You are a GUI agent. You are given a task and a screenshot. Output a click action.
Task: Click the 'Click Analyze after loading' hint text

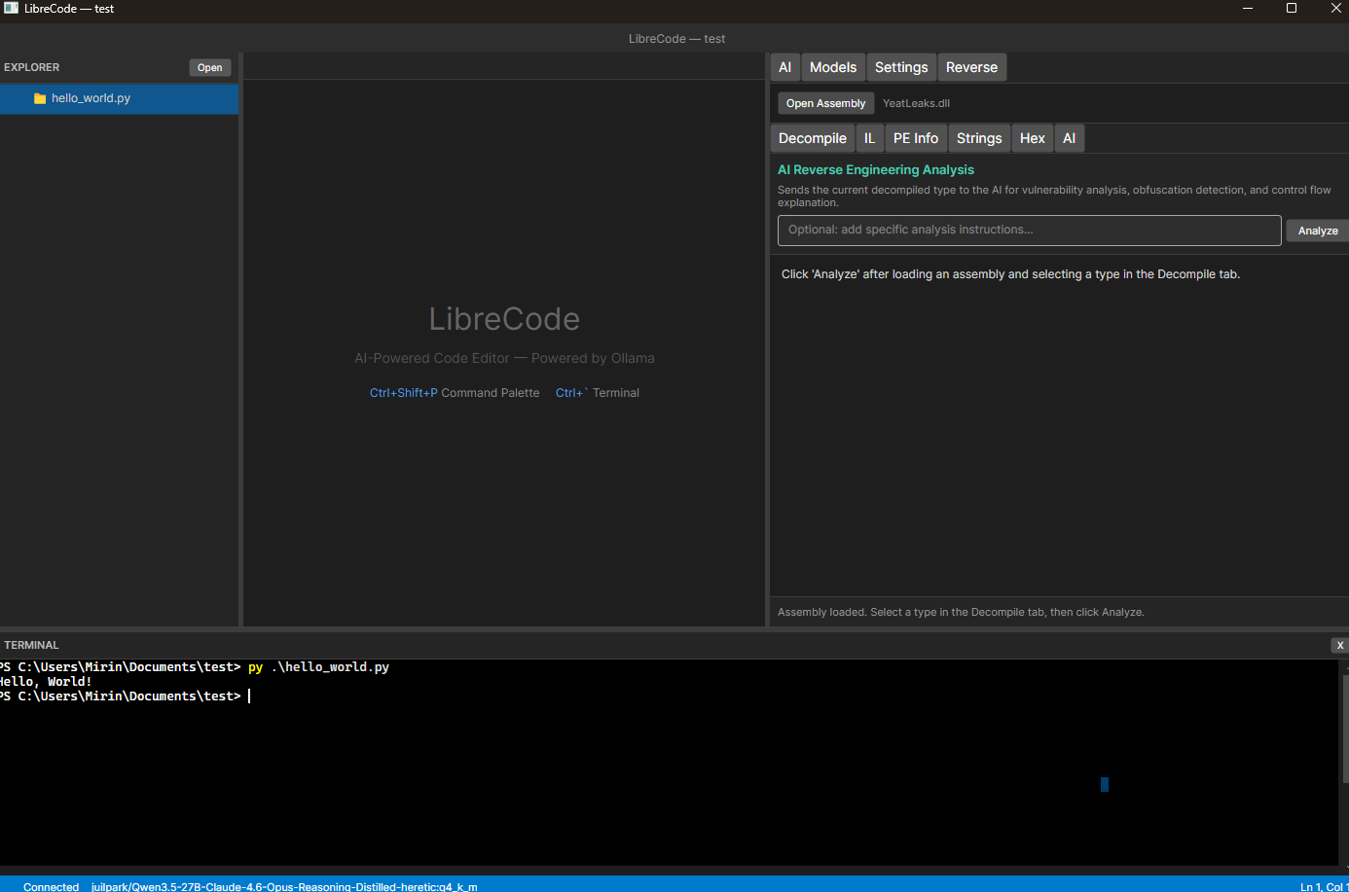[1010, 274]
